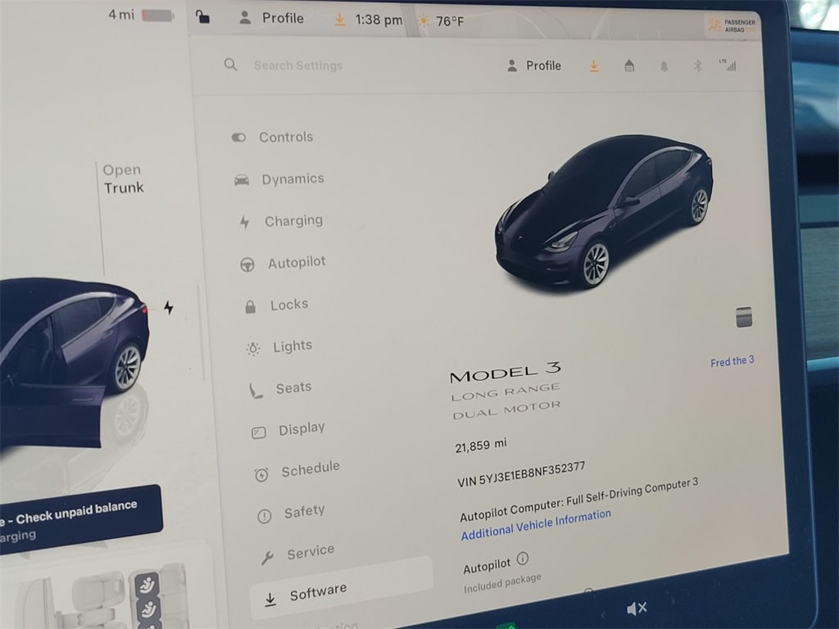839x629 pixels.
Task: Tap the VIN number text
Action: 521,474
